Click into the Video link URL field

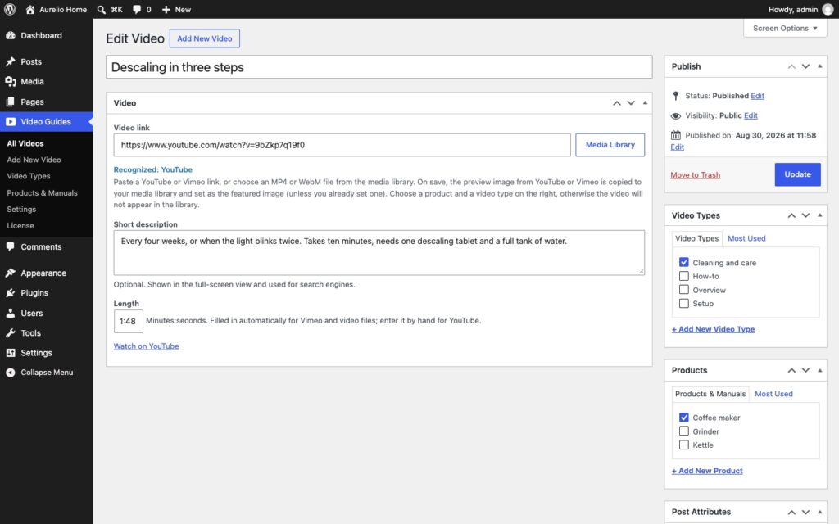[x=342, y=145]
